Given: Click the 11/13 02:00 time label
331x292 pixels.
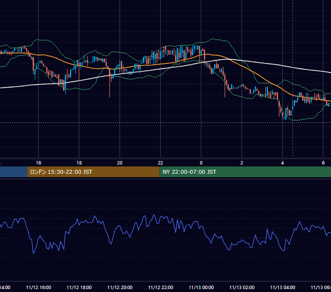Looking at the screenshot, I should 242,287.
